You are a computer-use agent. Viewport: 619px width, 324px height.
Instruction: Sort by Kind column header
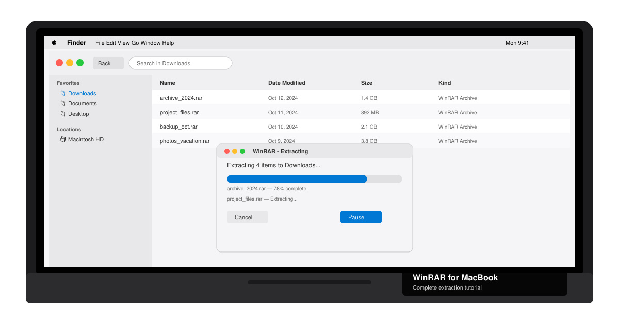point(445,83)
